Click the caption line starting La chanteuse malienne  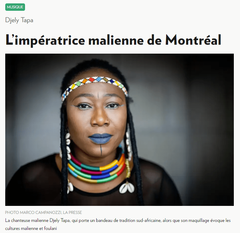118,221
